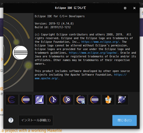Click Eclipse IDE for C/C++ Developers text

point(60,16)
